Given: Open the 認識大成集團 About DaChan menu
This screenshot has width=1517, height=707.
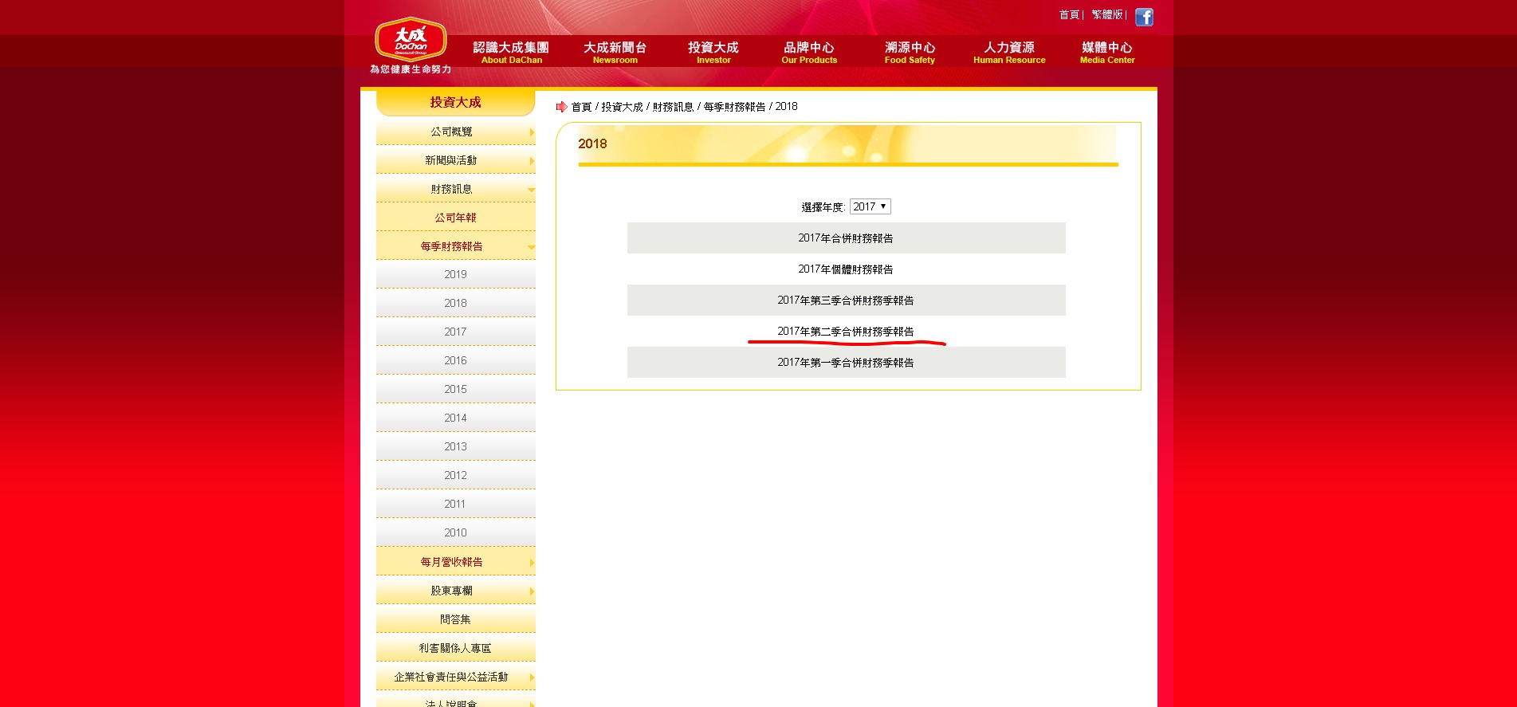Looking at the screenshot, I should pyautogui.click(x=511, y=53).
